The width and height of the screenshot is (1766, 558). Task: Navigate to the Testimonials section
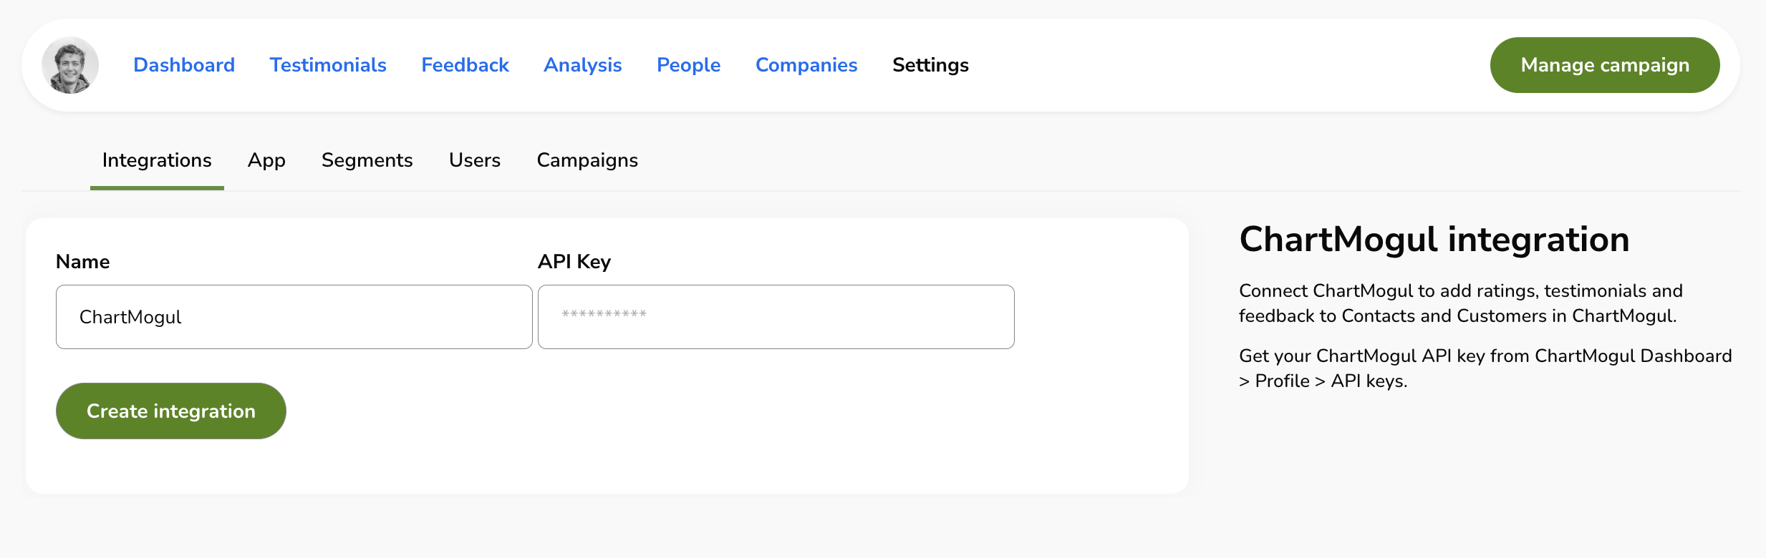coord(327,64)
